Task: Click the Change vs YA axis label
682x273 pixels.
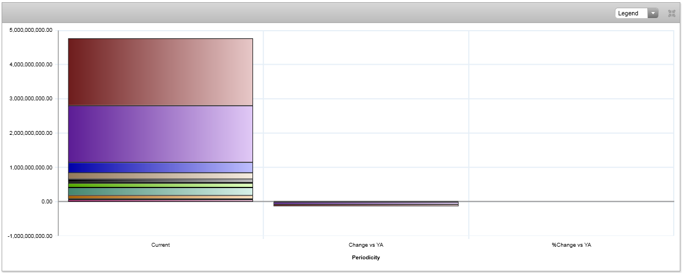Action: [366, 245]
